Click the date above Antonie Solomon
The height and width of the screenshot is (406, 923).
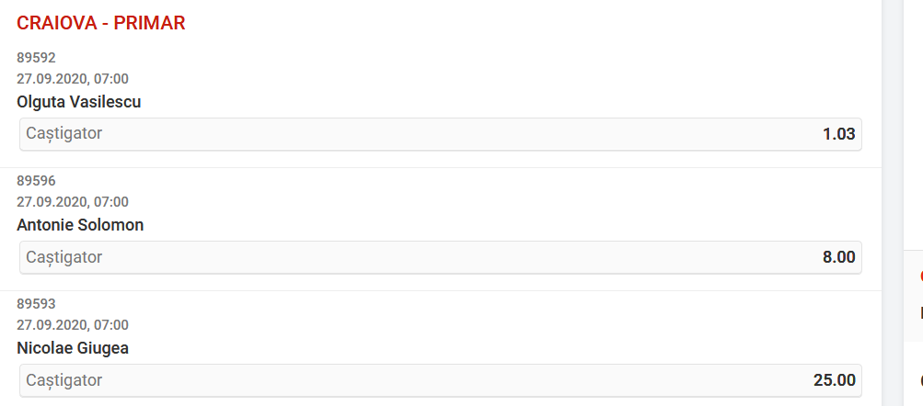click(x=73, y=202)
